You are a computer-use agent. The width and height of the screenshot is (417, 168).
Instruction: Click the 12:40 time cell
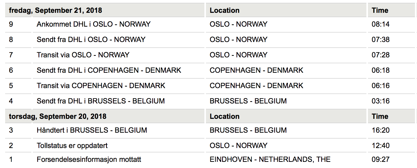coord(381,146)
